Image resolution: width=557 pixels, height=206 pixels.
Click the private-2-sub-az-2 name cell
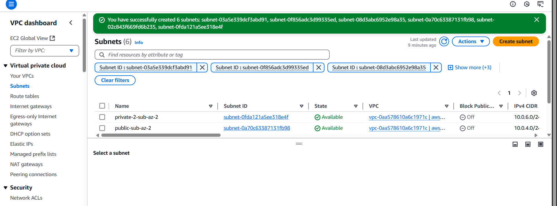coord(136,117)
